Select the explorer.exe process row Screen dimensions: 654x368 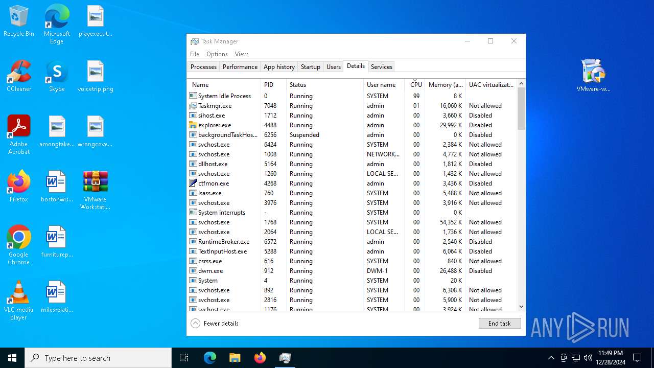coord(352,125)
